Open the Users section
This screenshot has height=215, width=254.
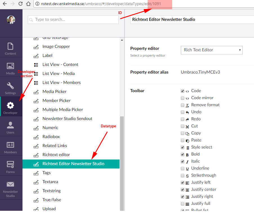[10, 128]
